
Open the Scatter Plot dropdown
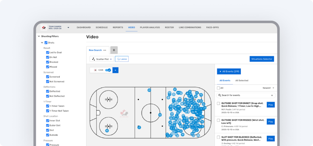(x=101, y=59)
